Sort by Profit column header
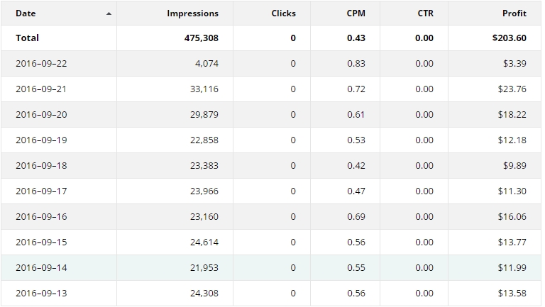This screenshot has height=307, width=545. (514, 13)
